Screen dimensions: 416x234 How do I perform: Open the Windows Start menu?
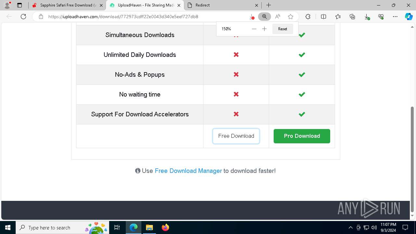pyautogui.click(x=8, y=227)
